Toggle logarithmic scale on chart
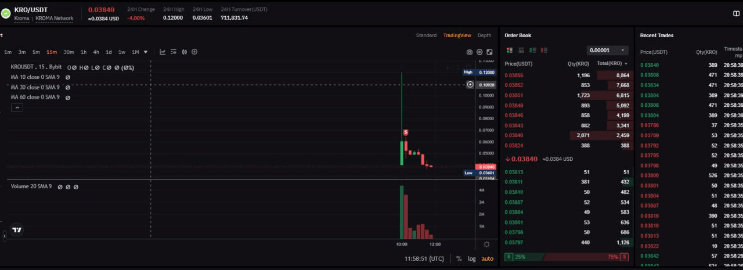The height and width of the screenshot is (270, 743). coord(471,258)
